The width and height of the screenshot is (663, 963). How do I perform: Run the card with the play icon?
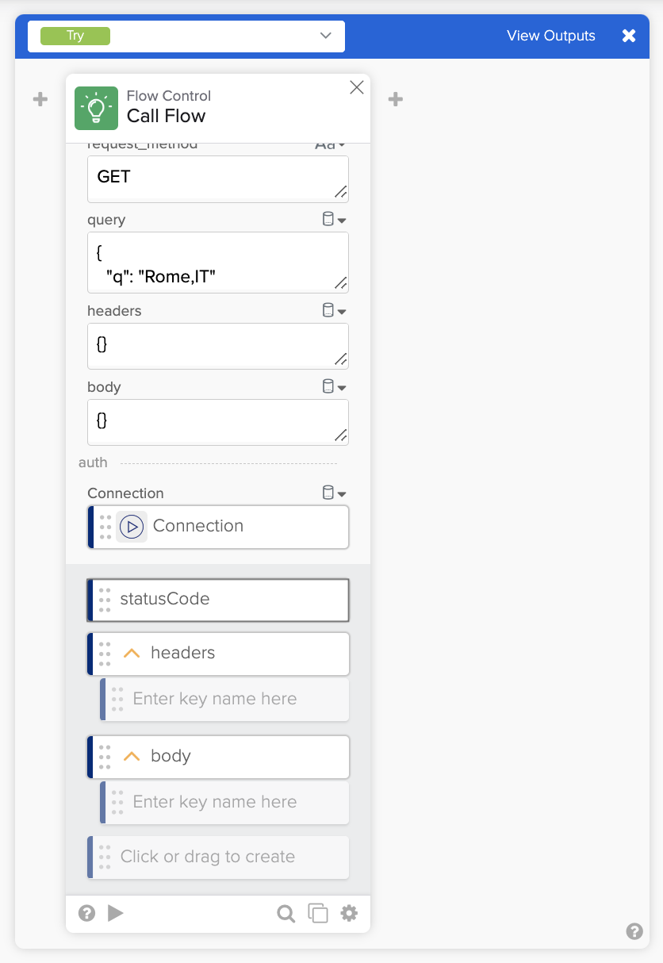point(116,913)
